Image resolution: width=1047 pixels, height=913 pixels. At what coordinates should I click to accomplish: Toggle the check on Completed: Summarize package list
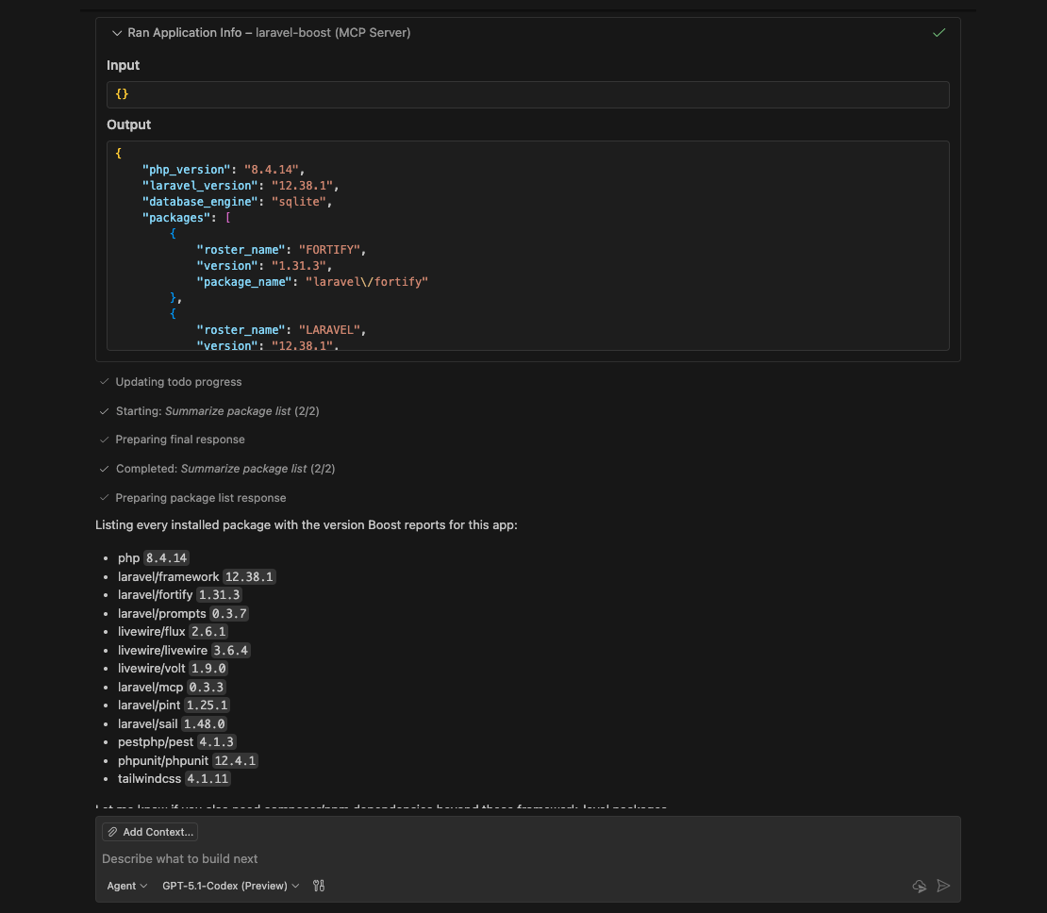point(104,469)
